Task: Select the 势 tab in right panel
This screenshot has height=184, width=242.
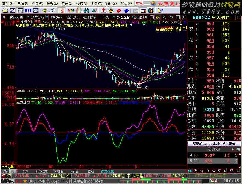Action: [214, 171]
